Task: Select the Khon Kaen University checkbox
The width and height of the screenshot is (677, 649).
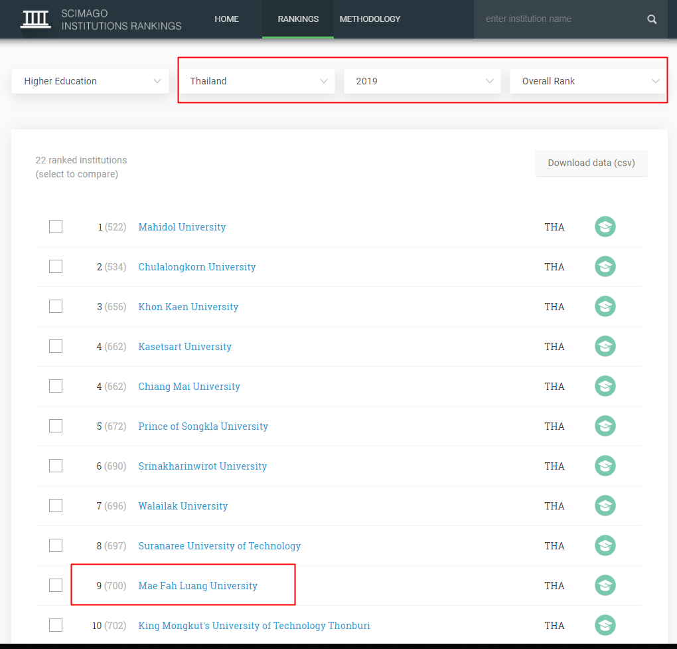Action: 56,306
